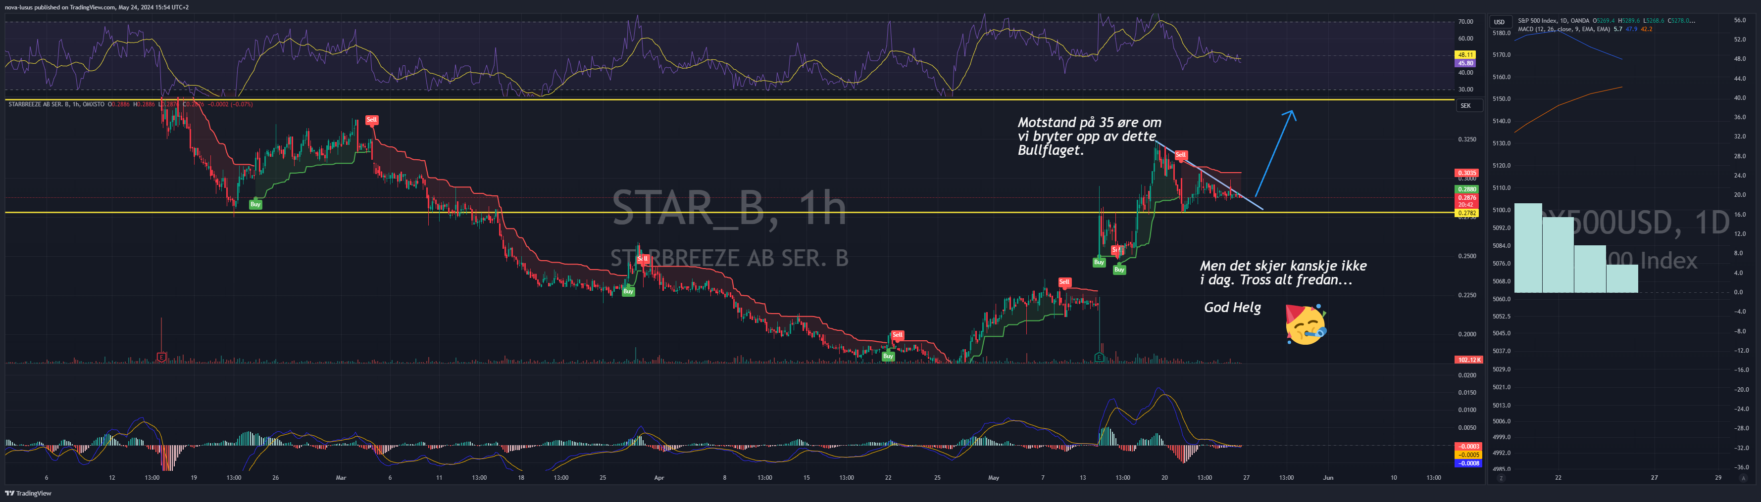Click the nova-lusus published on TradingView.com header

click(97, 7)
